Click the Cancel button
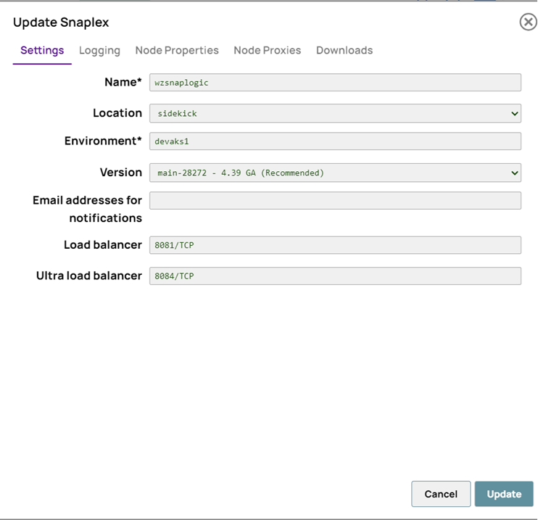 tap(441, 494)
